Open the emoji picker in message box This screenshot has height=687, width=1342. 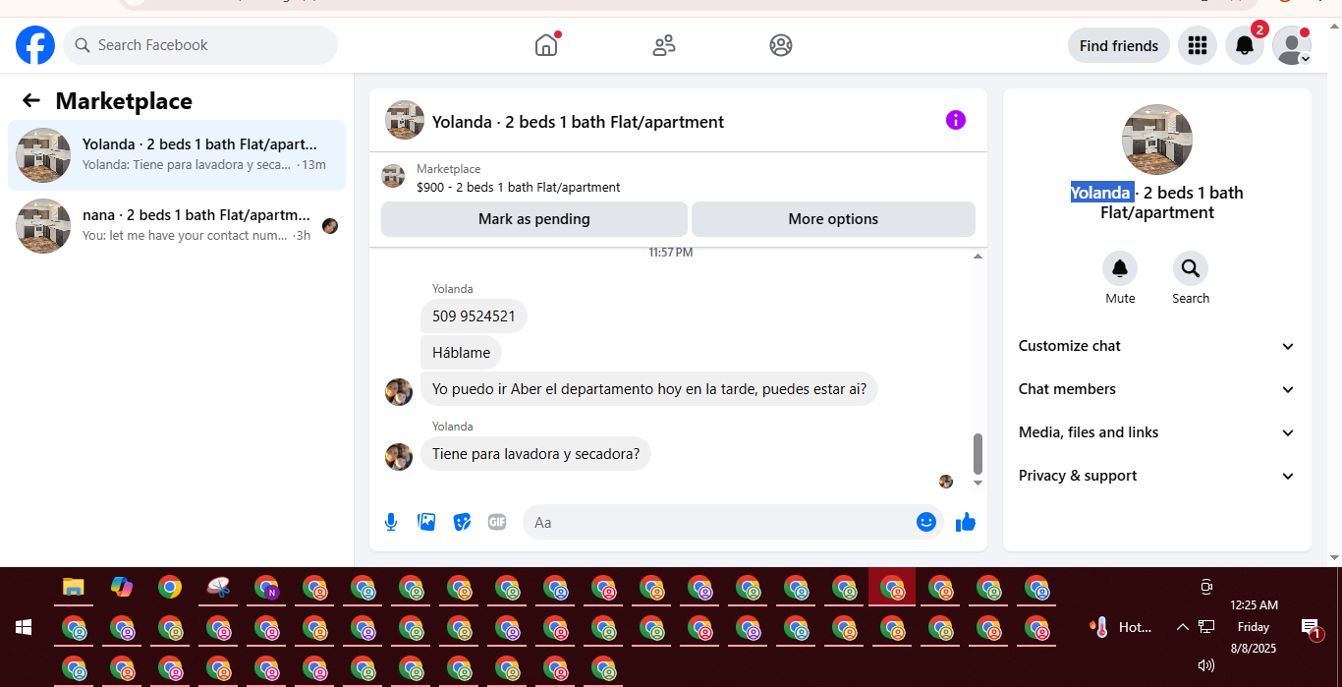(925, 522)
